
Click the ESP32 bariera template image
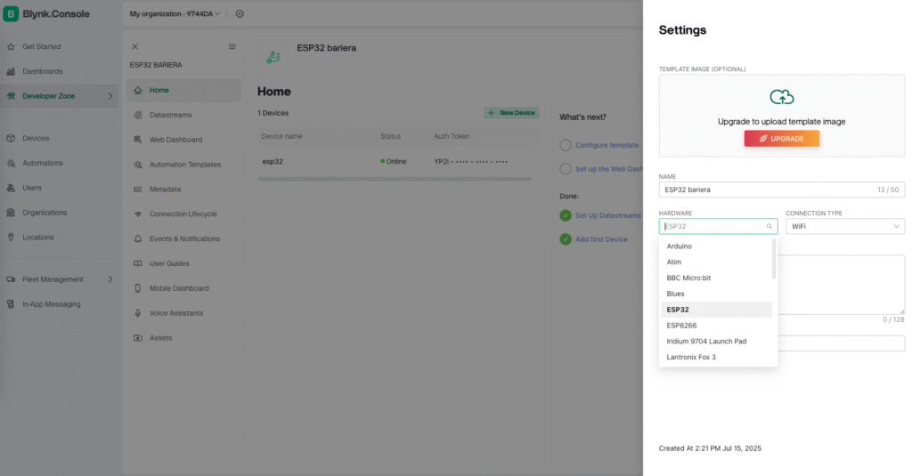(273, 57)
